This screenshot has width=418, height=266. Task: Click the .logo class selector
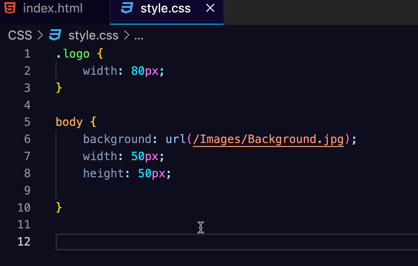73,53
